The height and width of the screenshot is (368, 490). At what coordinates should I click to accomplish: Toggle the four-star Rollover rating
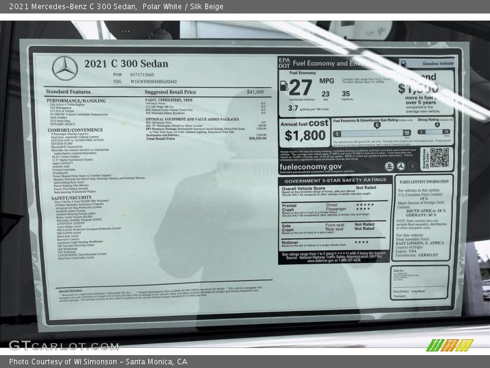click(363, 243)
